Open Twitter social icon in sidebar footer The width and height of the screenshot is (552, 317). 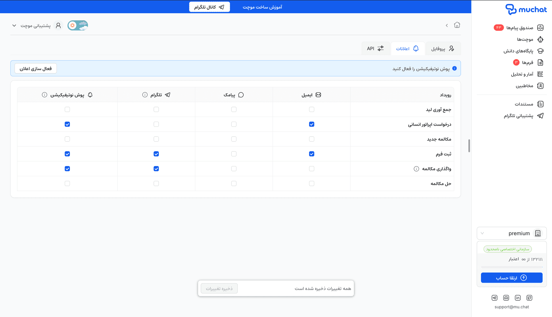(x=529, y=298)
